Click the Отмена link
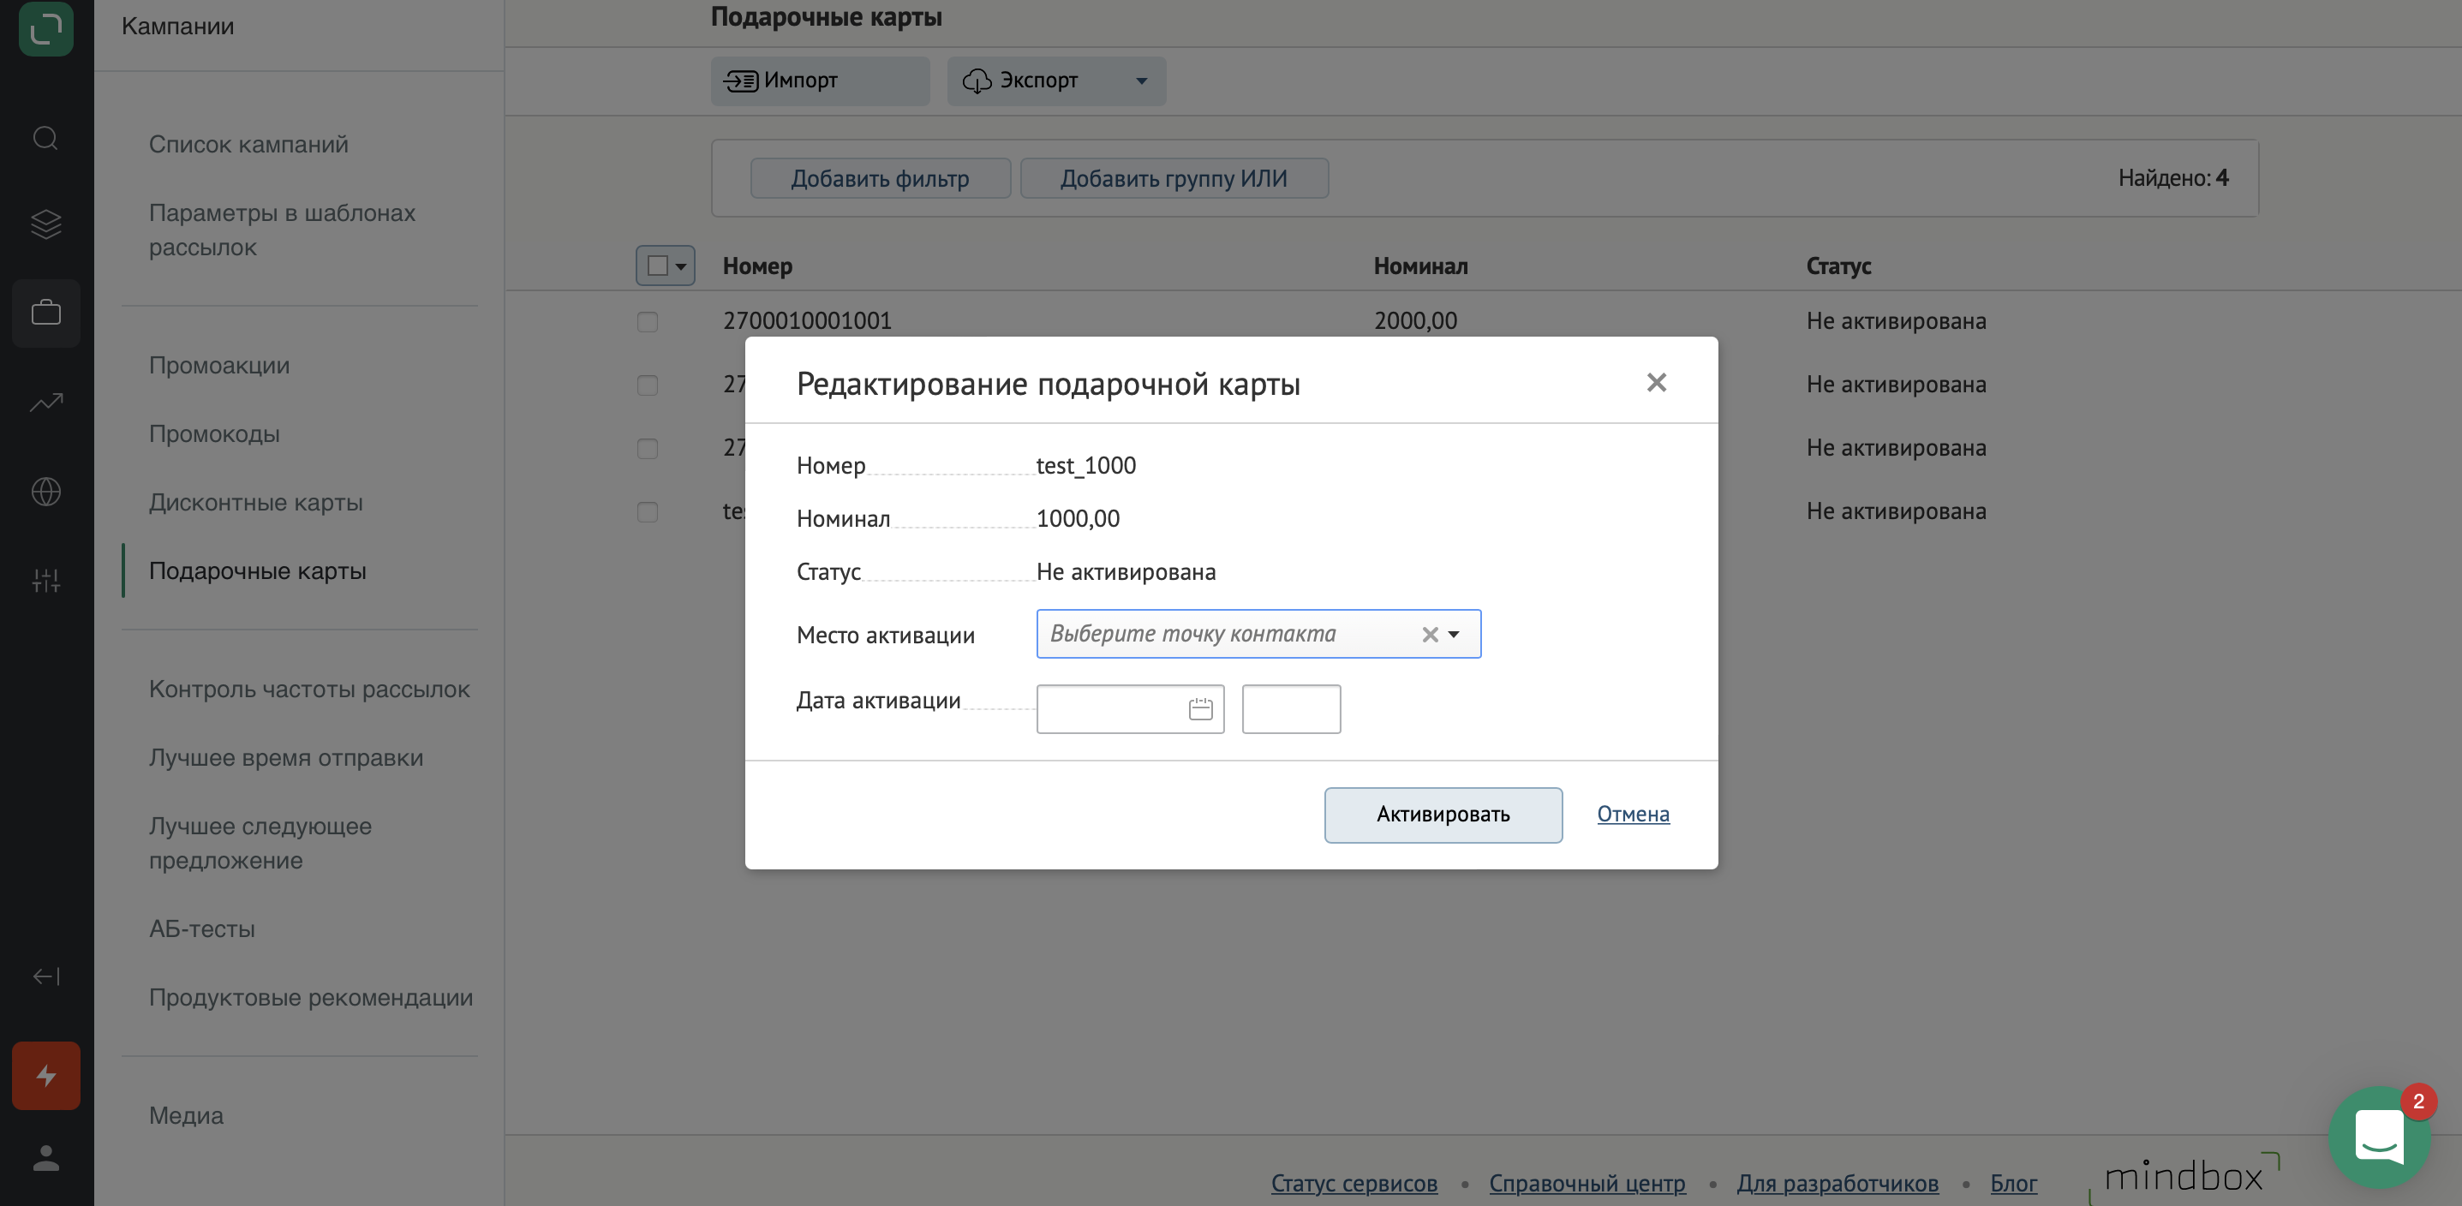Image resolution: width=2462 pixels, height=1206 pixels. pos(1633,815)
